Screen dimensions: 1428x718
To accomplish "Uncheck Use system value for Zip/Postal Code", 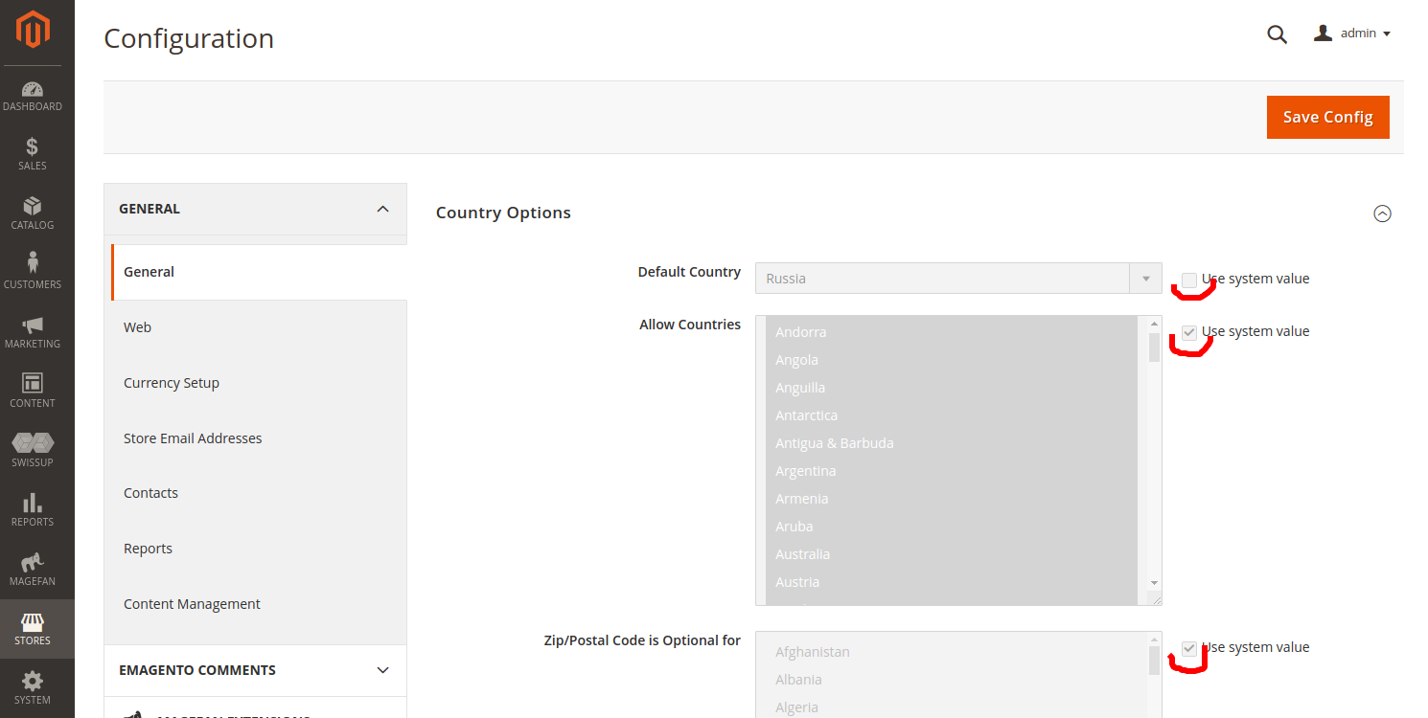I will (x=1189, y=648).
